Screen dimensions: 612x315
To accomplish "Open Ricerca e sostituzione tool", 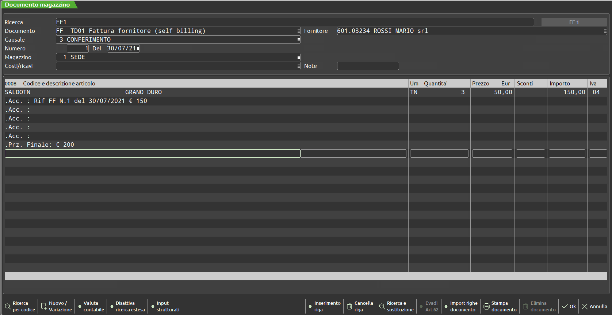I will (x=397, y=307).
